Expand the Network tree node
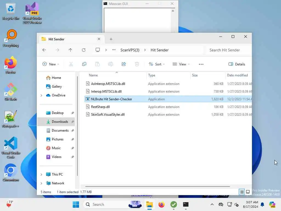The height and width of the screenshot is (211, 281). pos(41,183)
